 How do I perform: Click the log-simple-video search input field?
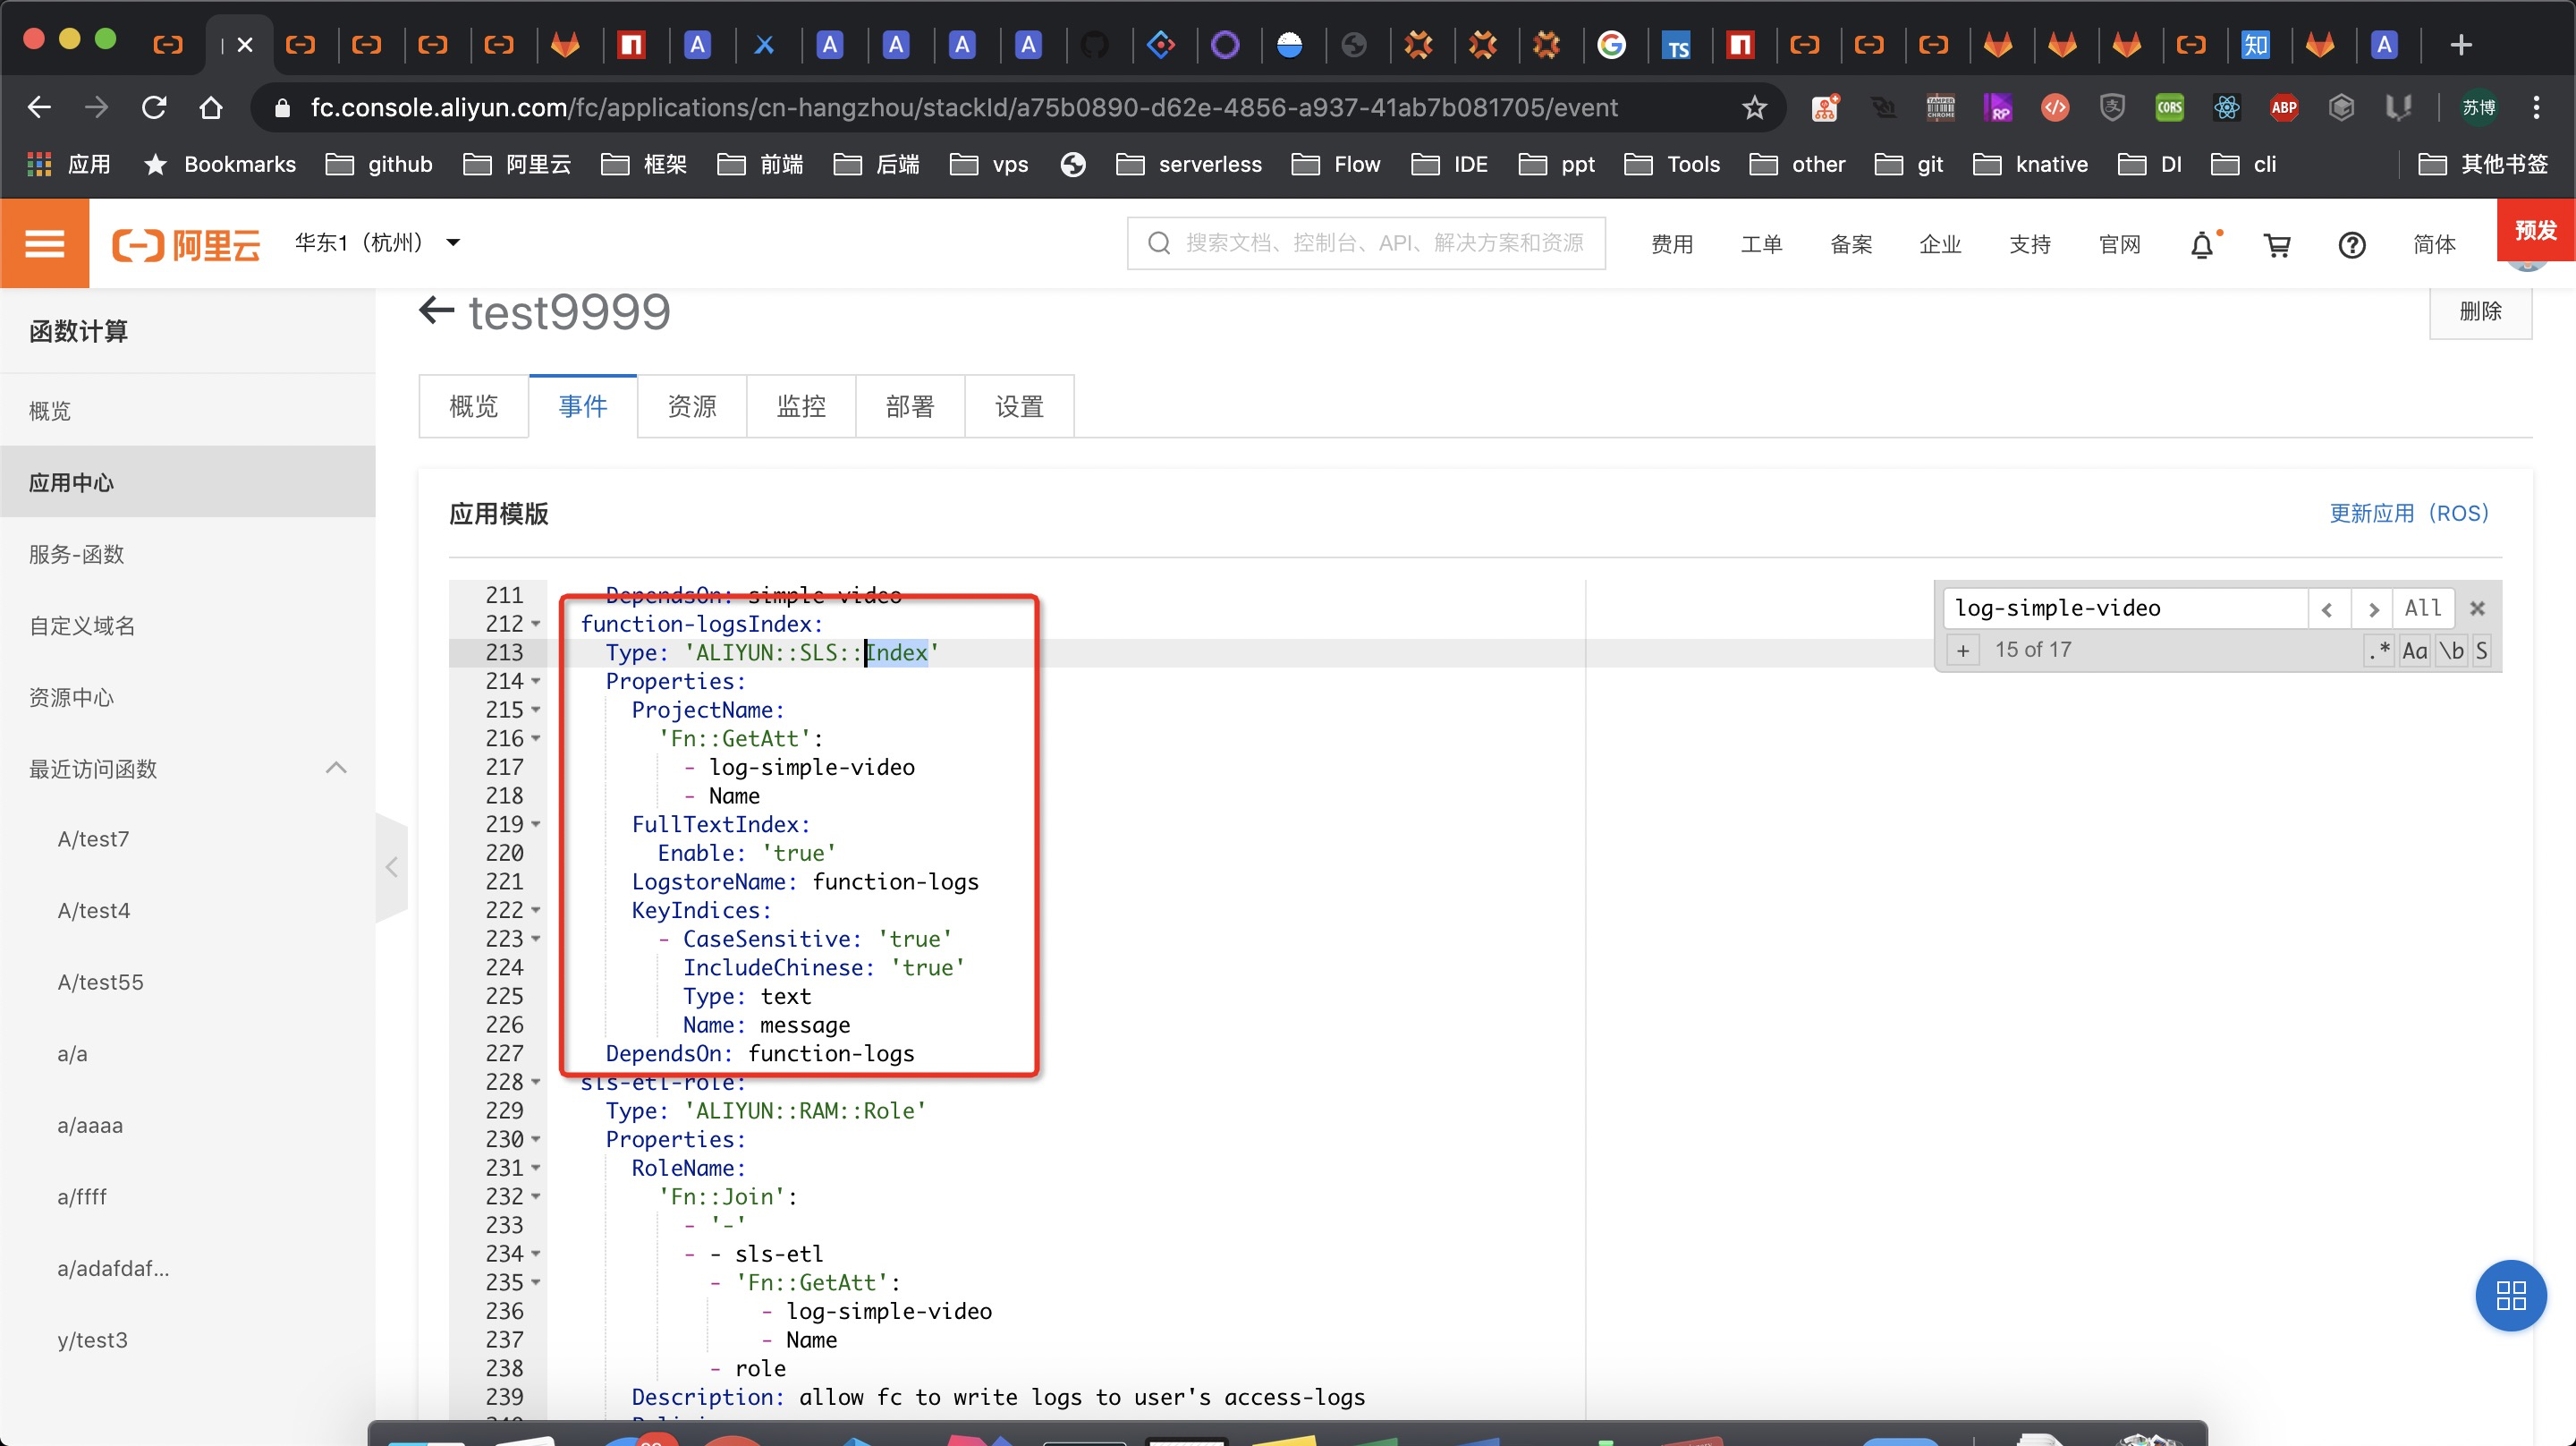[x=2100, y=608]
